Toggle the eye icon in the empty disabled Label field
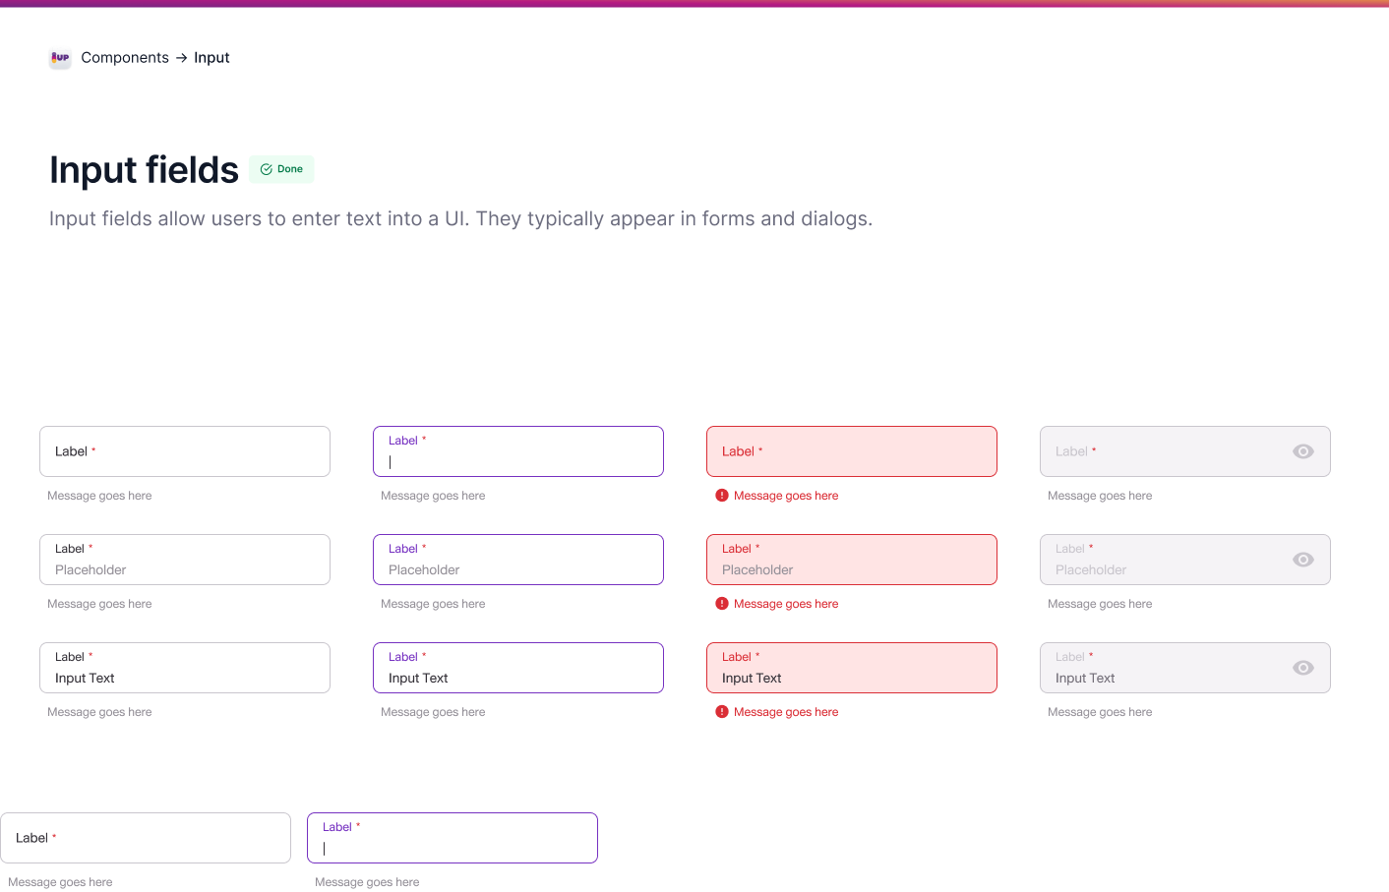1389x892 pixels. [x=1302, y=451]
